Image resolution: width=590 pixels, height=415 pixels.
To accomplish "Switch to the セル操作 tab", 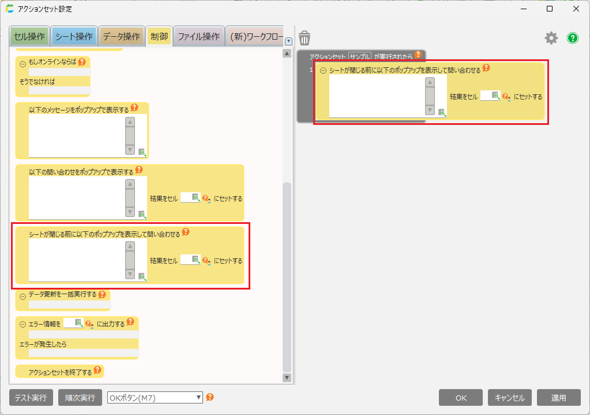I will click(29, 36).
